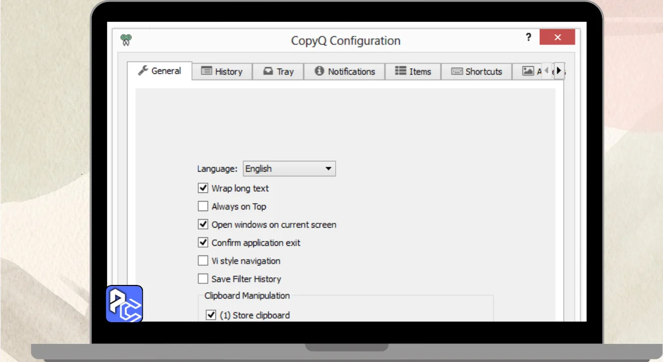Click the picture icon on Appearance tab
The image size is (663, 362).
tap(528, 71)
